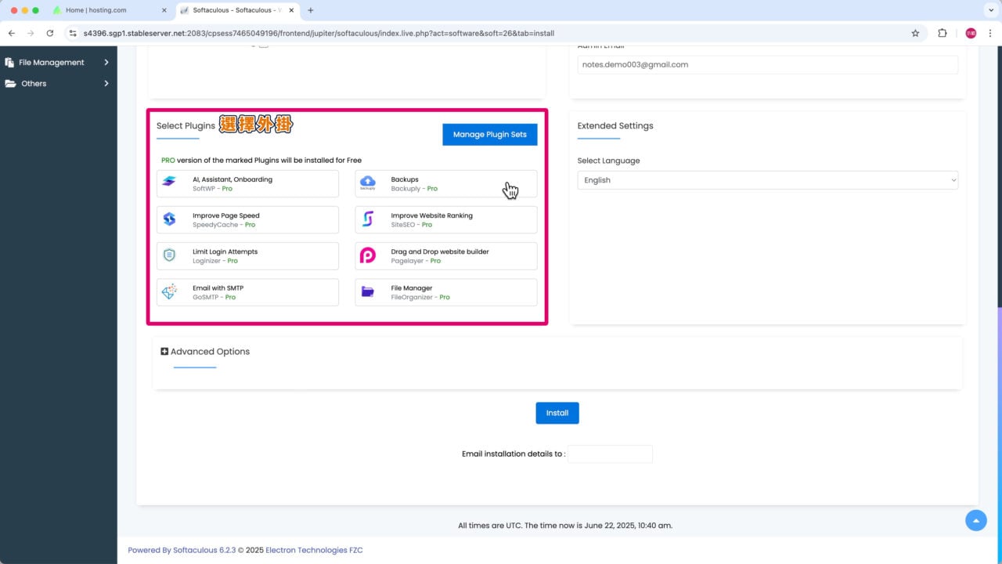Click the Backuply cloud backup icon

tap(368, 183)
